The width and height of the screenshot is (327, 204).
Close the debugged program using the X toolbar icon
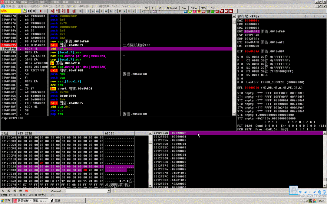34,11
